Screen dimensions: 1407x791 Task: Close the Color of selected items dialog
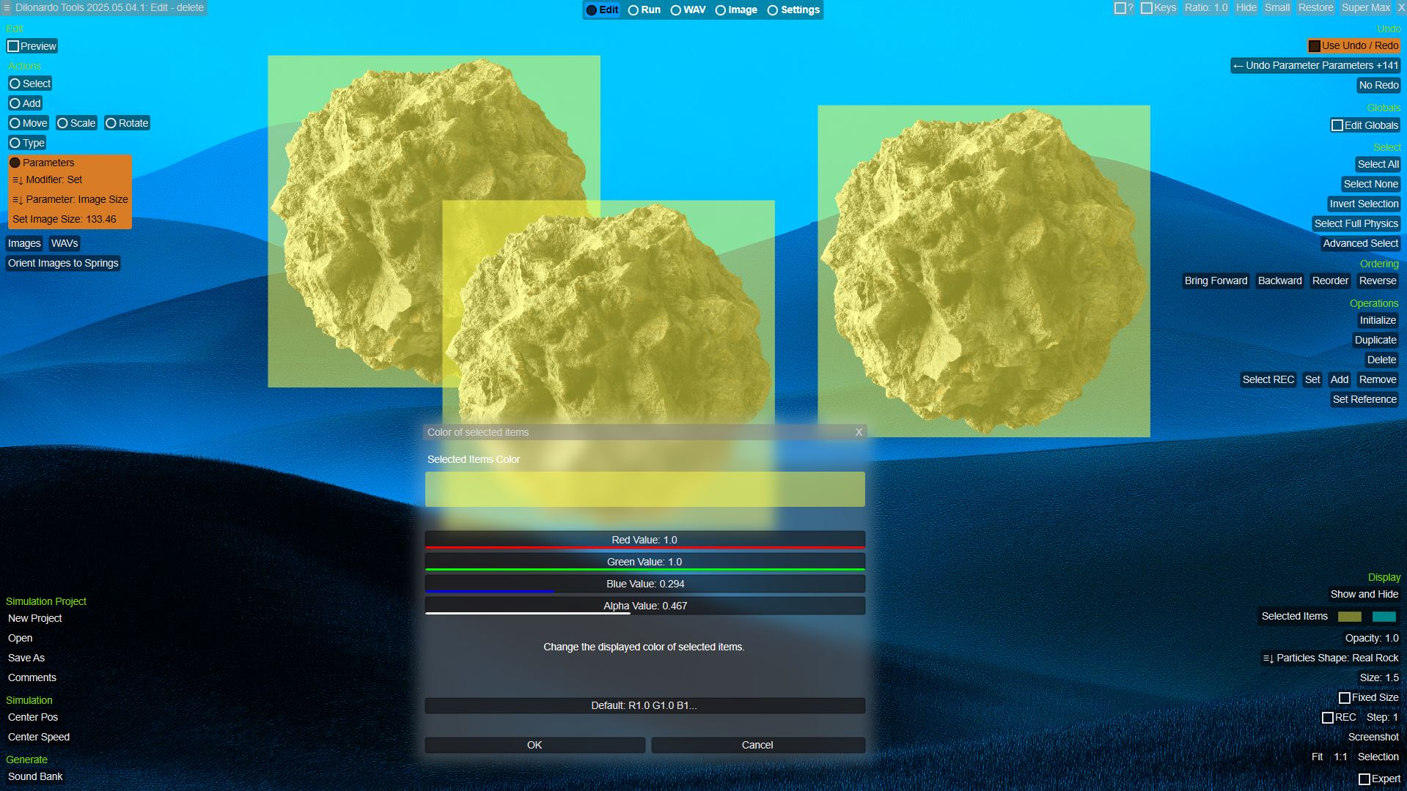pyautogui.click(x=859, y=432)
